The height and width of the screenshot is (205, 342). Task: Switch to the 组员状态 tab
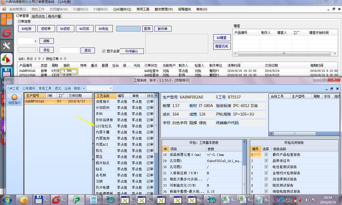click(x=38, y=16)
